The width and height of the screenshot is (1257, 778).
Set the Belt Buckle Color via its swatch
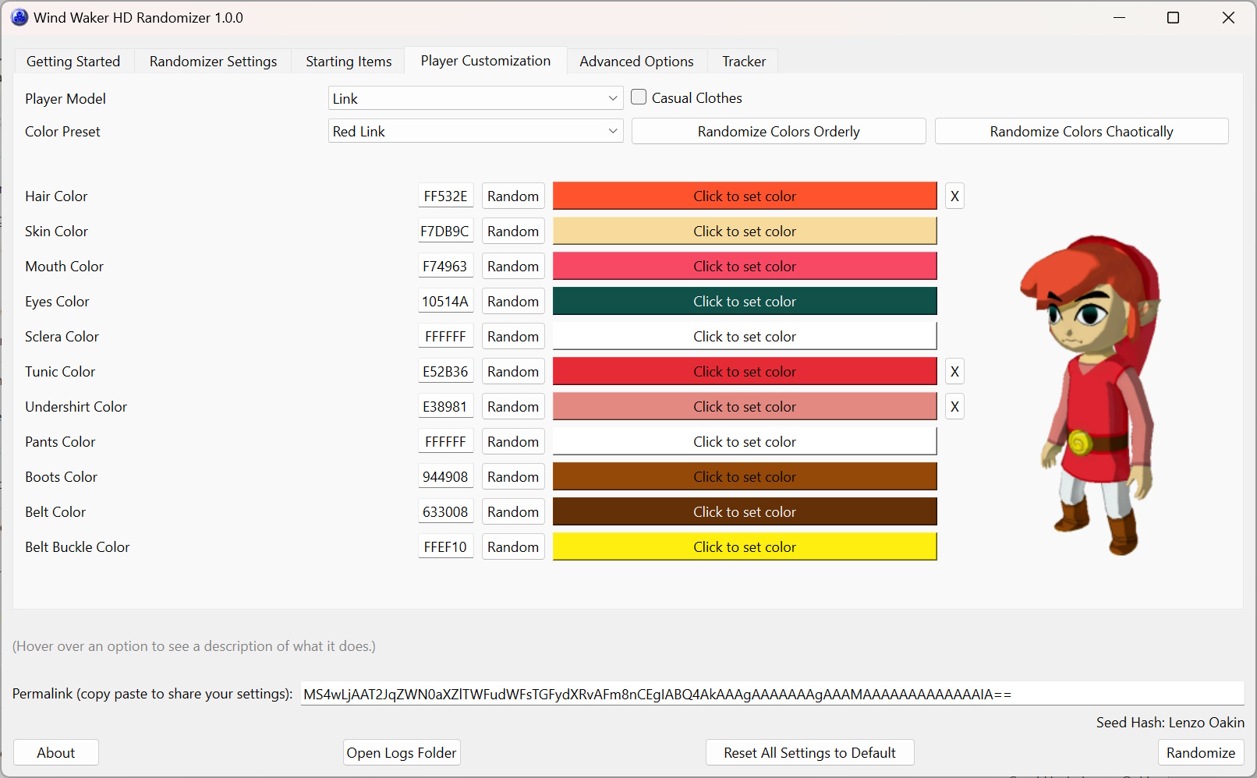tap(745, 547)
